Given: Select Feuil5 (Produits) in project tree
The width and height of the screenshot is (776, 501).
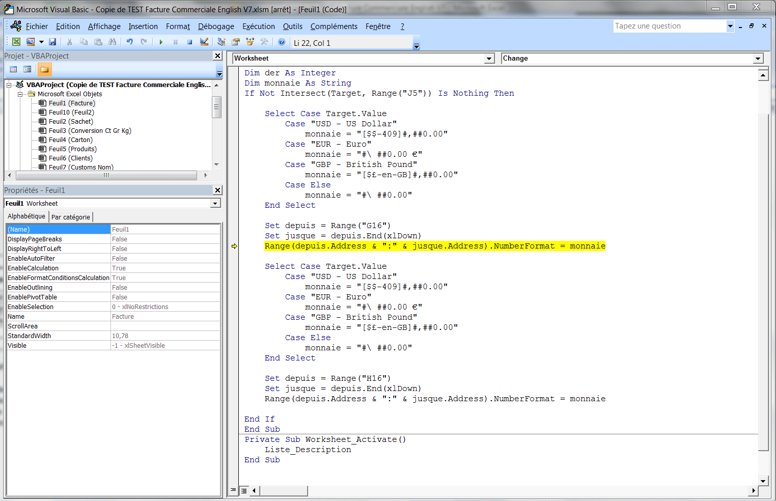Looking at the screenshot, I should 72,149.
